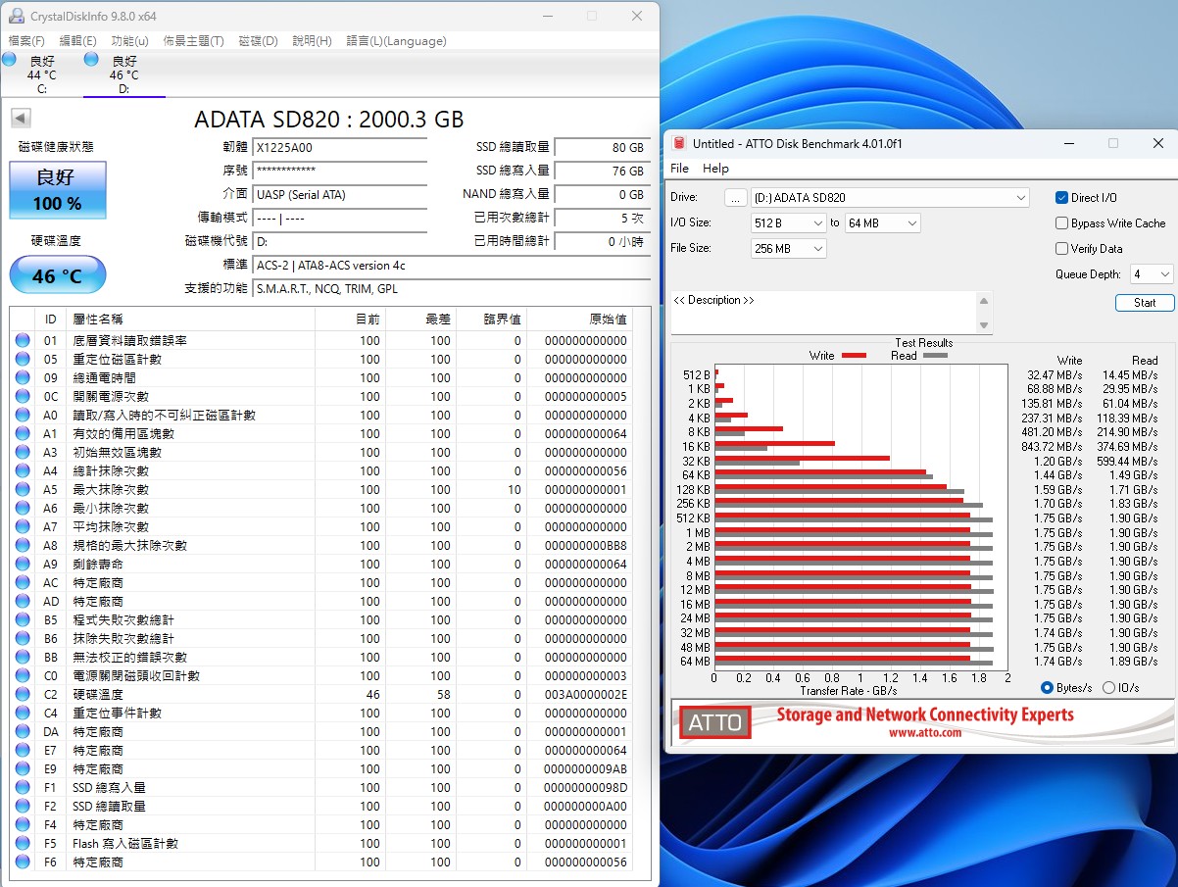Click the 屬性名稱 column header

(x=191, y=319)
